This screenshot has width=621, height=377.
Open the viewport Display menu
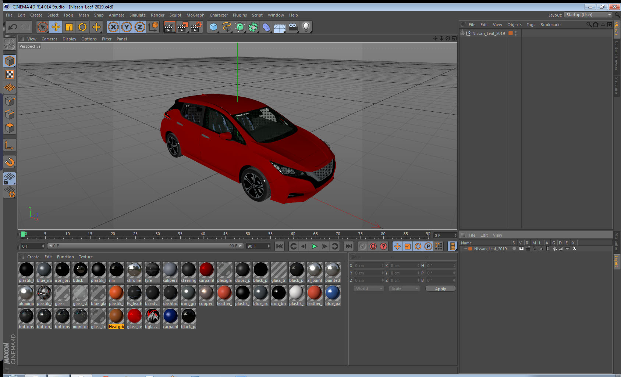pos(69,39)
